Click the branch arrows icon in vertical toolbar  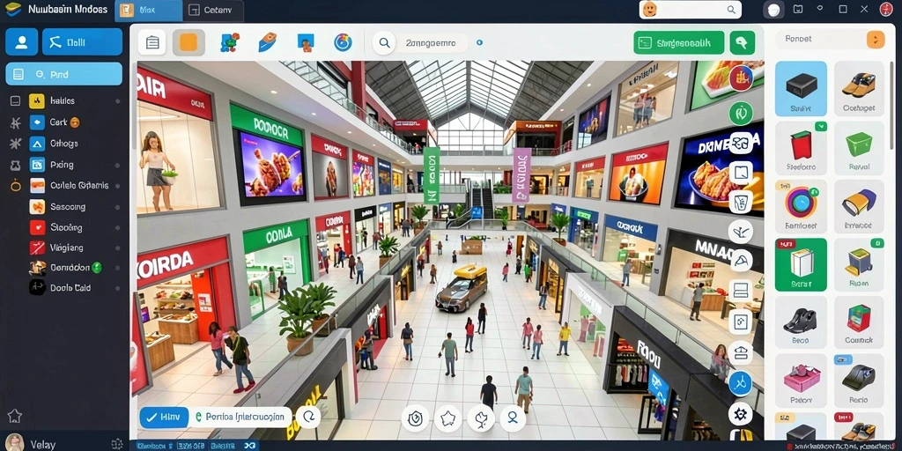[x=741, y=232]
